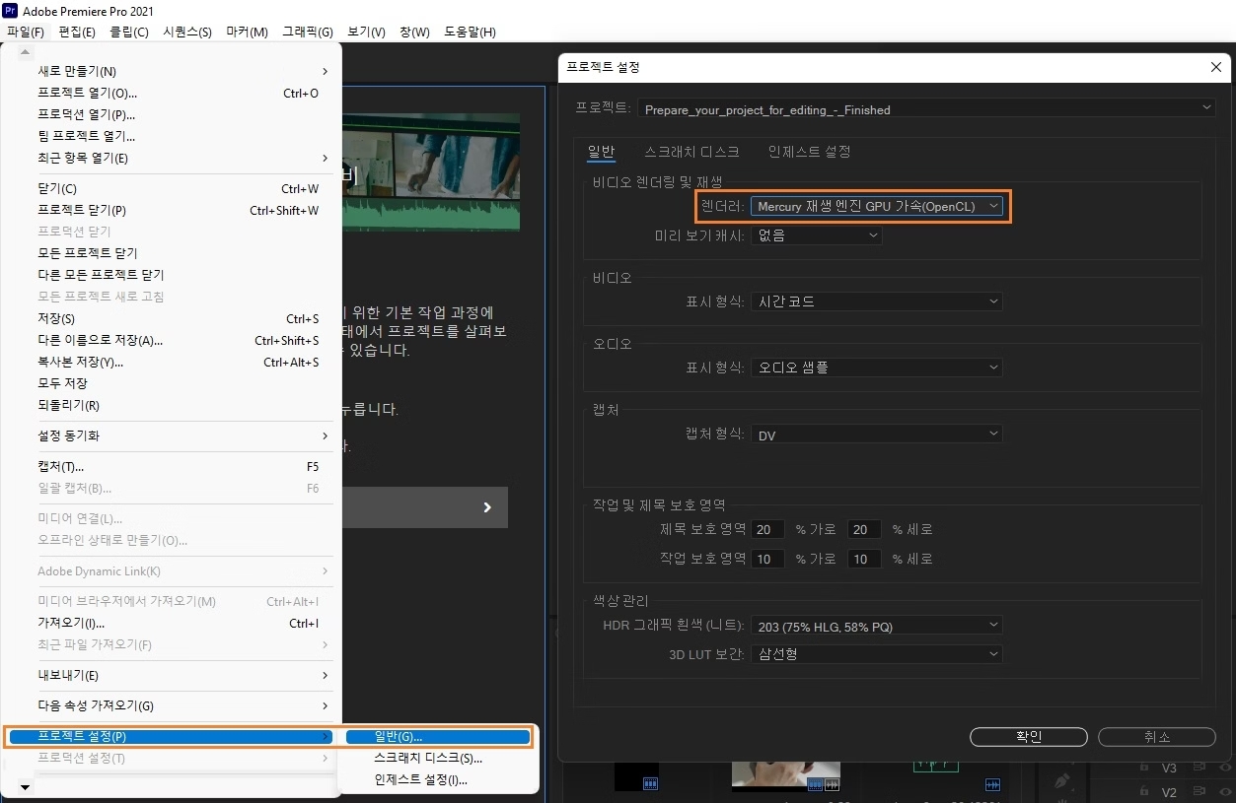The width and height of the screenshot is (1236, 803).
Task: Open the 파일 menu in the menu bar
Action: point(26,32)
